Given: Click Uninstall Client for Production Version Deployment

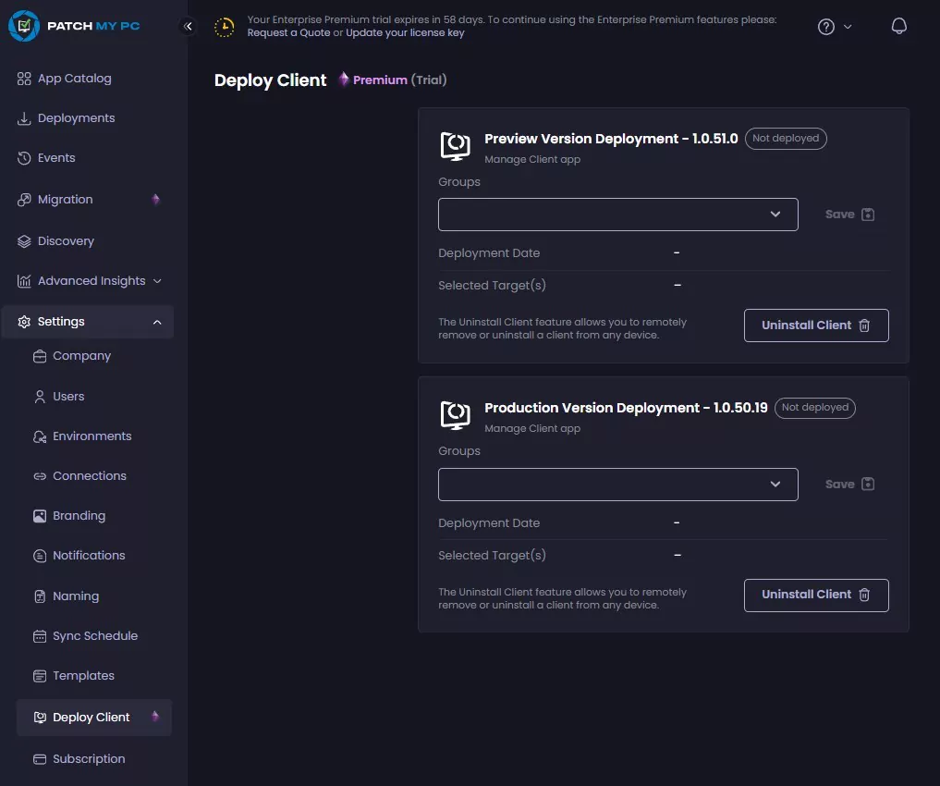Looking at the screenshot, I should (816, 595).
